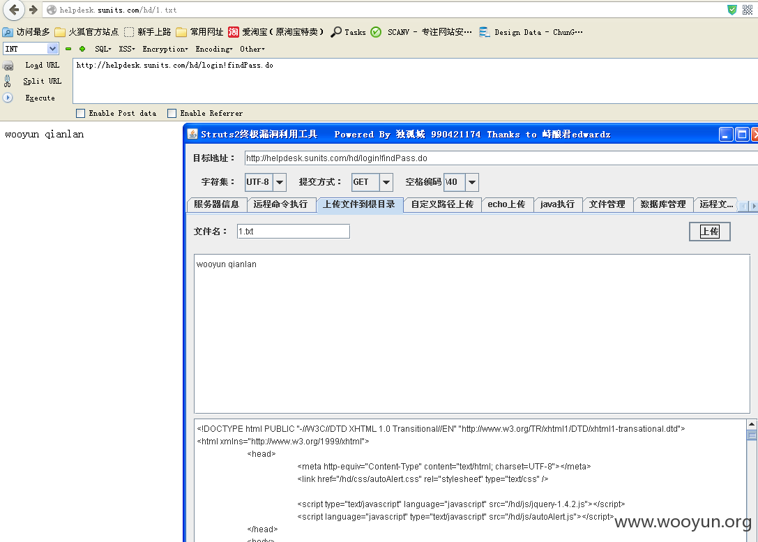The width and height of the screenshot is (758, 542).
Task: Click the page text wooyun qianlan
Action: [45, 135]
